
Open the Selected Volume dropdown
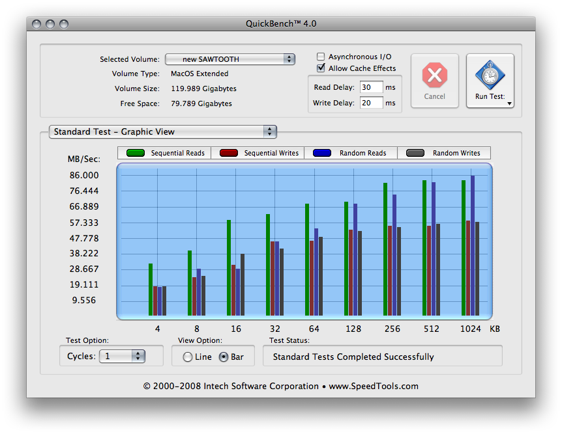click(230, 59)
